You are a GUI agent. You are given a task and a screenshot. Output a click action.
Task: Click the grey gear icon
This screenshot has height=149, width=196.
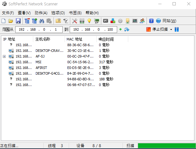120,21
